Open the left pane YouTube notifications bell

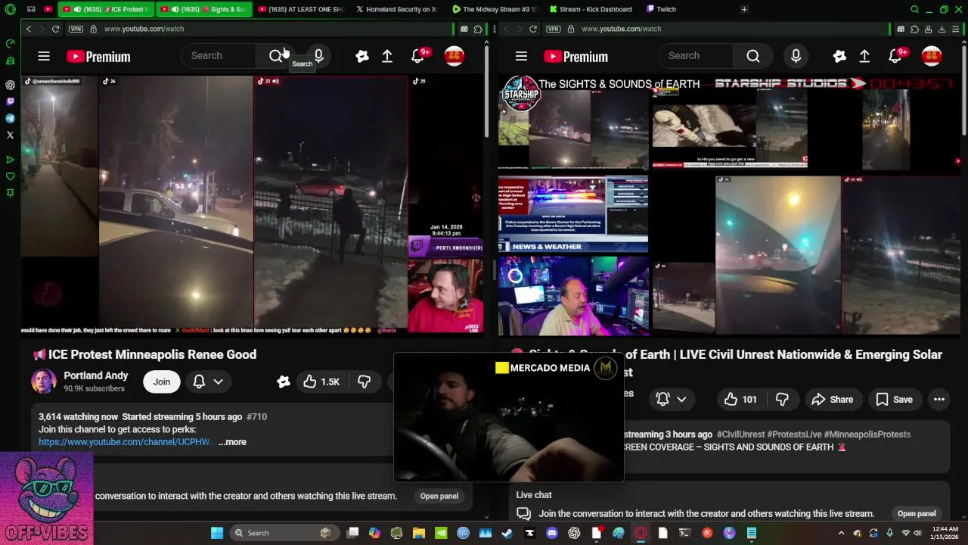418,56
